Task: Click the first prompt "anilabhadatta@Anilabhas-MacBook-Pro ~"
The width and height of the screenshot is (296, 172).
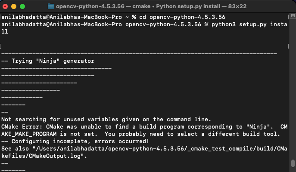Action: coord(65,17)
